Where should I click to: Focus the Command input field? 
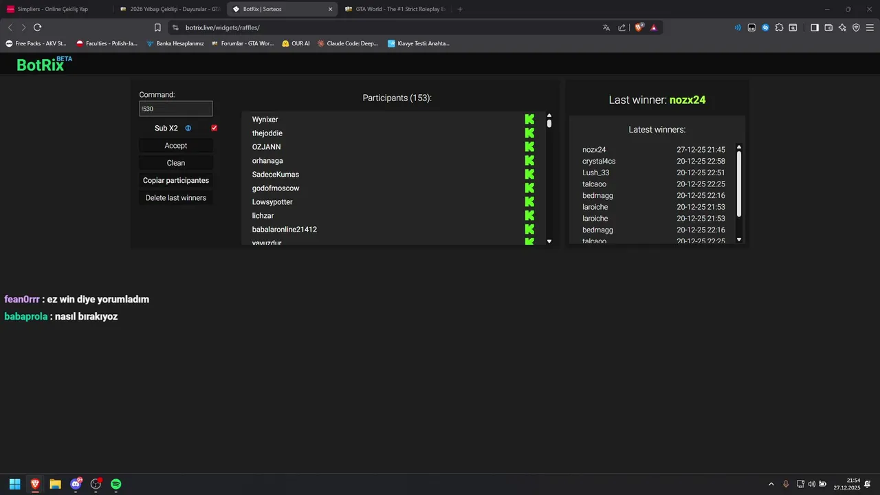pos(176,109)
